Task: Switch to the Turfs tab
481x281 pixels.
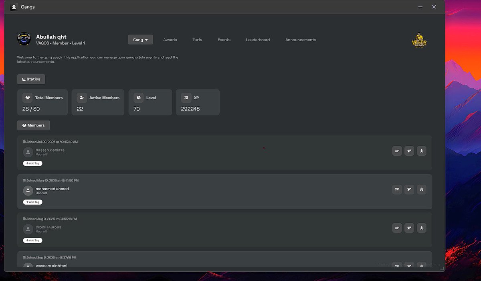Action: click(197, 40)
